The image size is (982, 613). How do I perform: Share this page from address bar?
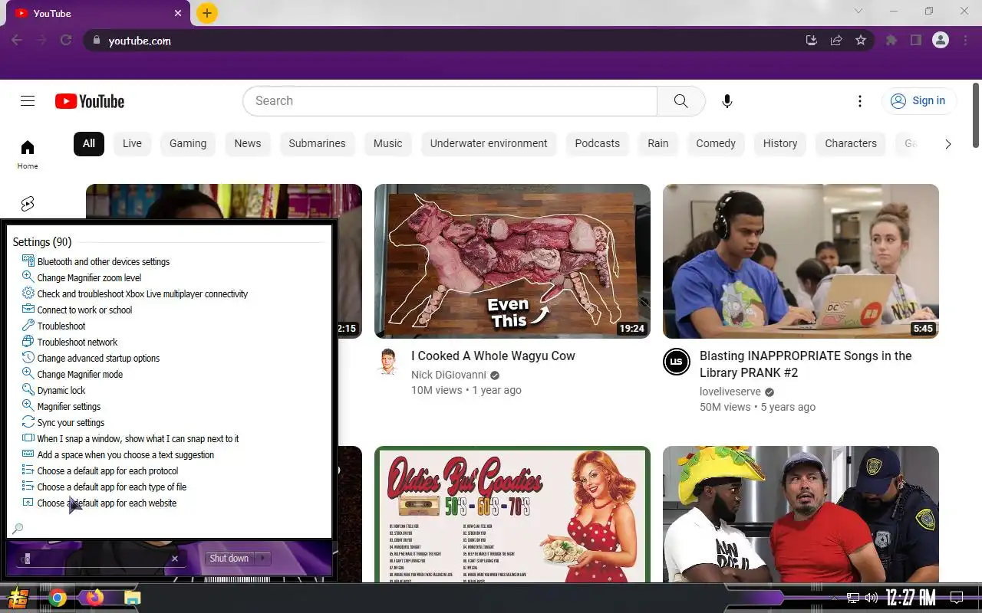836,41
